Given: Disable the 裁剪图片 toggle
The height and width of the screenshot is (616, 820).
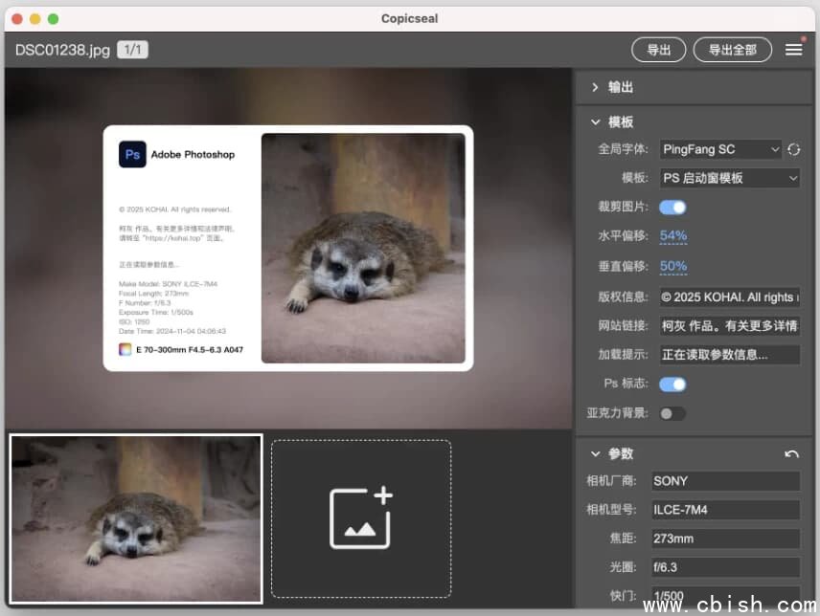Looking at the screenshot, I should pos(672,207).
